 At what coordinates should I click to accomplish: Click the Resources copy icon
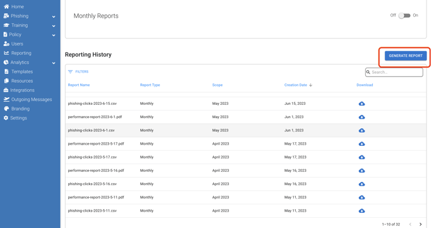click(6, 81)
